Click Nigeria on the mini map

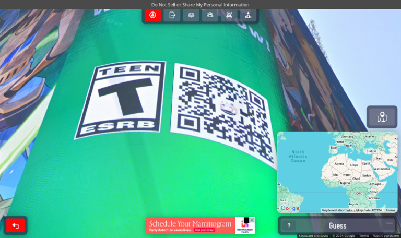click(x=345, y=183)
